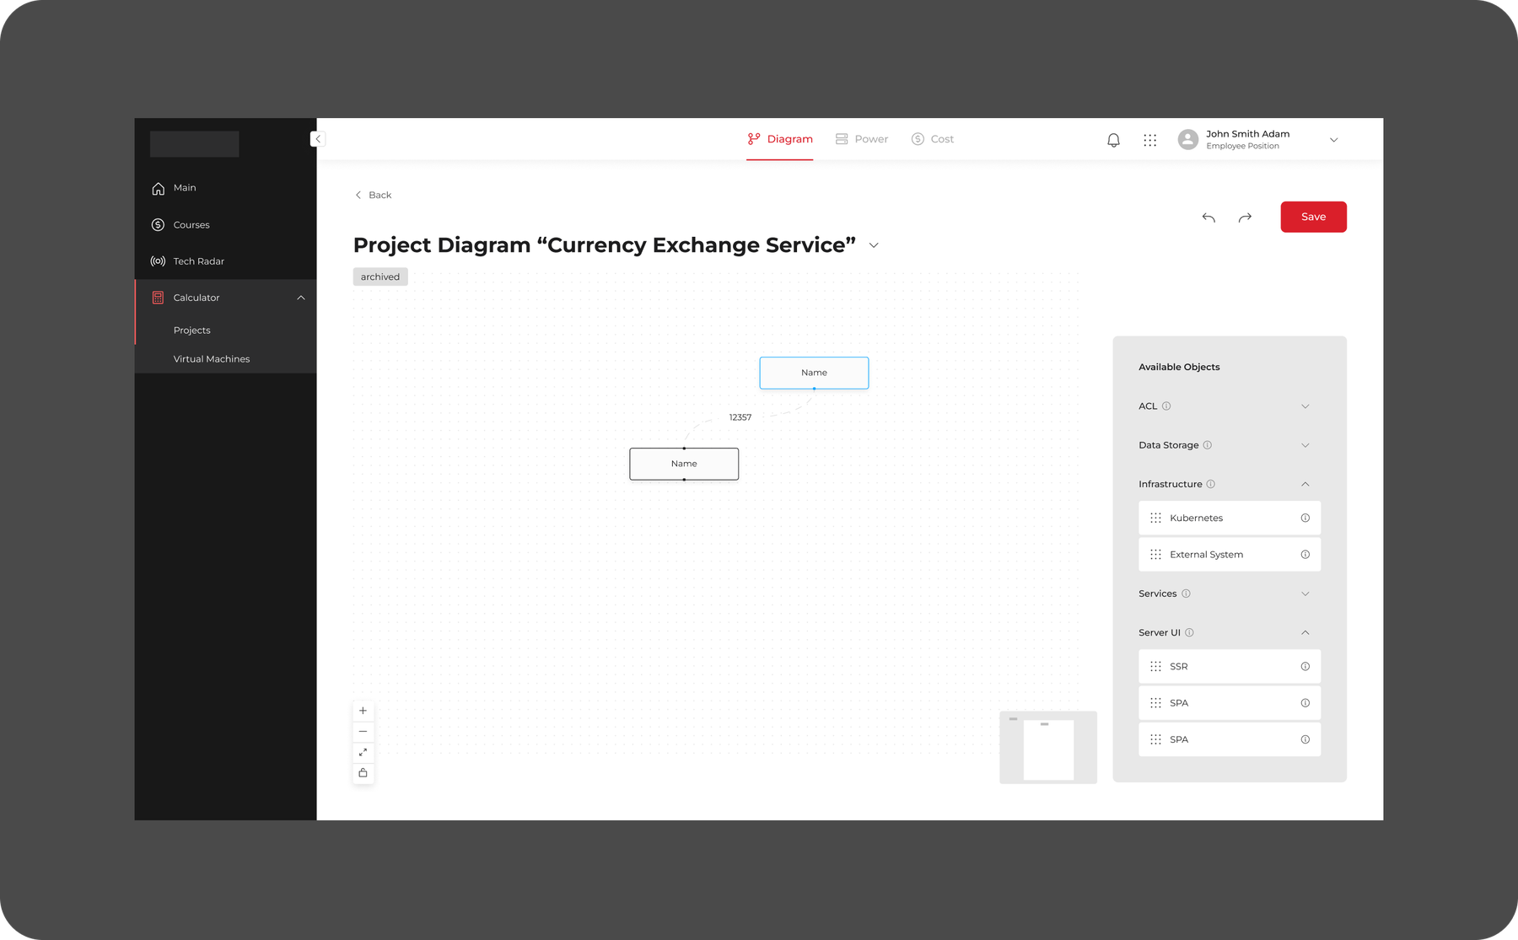Click the SSR drag handle icon
Viewport: 1518px width, 940px height.
click(1155, 667)
